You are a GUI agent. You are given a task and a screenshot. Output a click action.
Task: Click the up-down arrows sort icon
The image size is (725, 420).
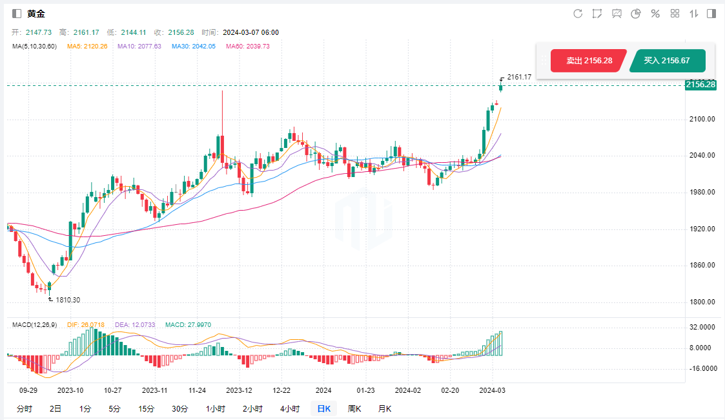pyautogui.click(x=695, y=14)
